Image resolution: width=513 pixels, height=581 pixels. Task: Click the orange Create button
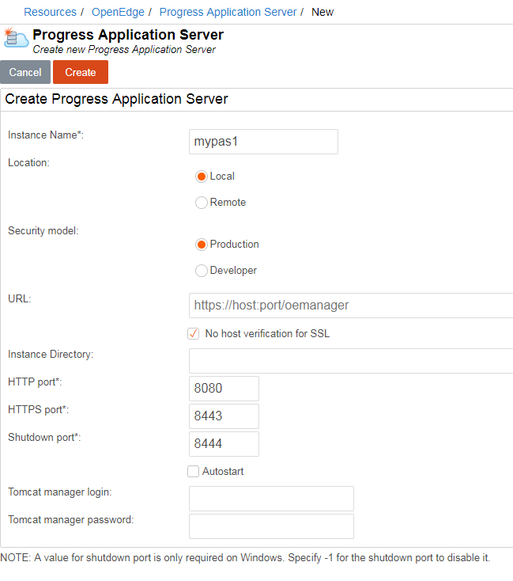[x=81, y=72]
